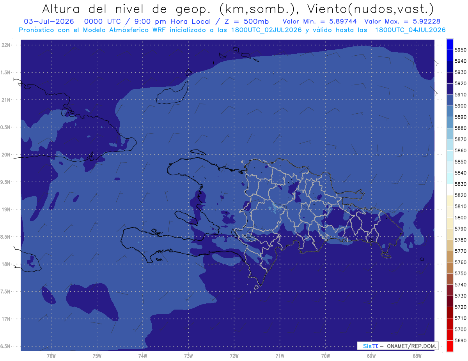Click the bright blue swatch above 5950
The image size is (468, 361).
coord(450,44)
